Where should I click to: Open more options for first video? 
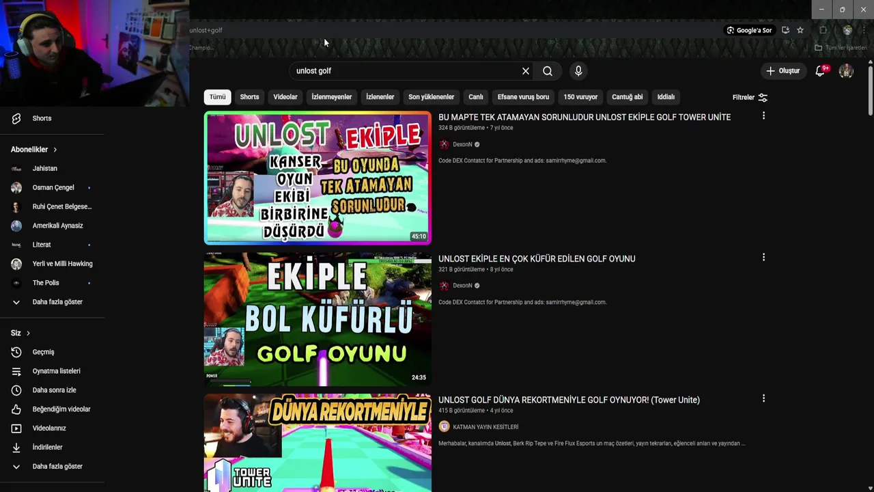coord(763,116)
